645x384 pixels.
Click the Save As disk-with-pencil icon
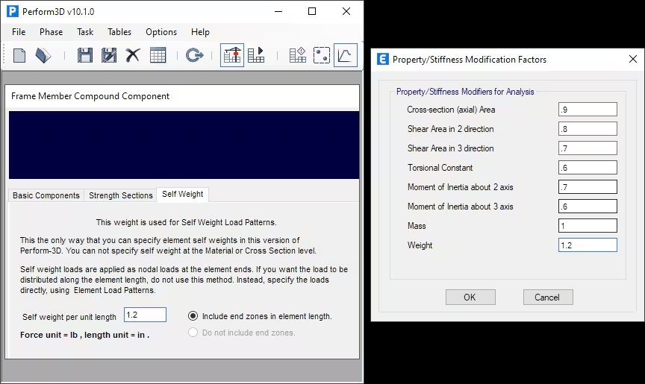pyautogui.click(x=109, y=55)
